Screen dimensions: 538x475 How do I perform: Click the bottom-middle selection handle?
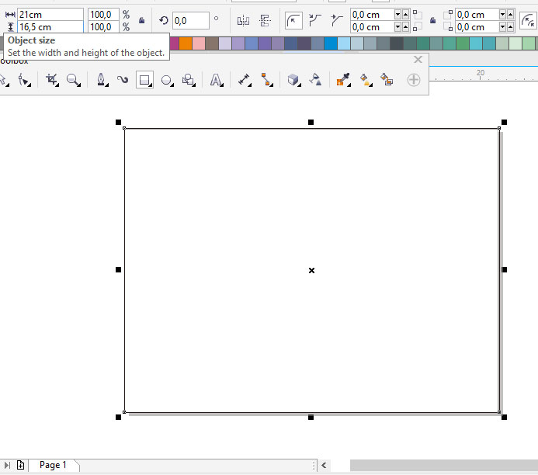tap(311, 417)
